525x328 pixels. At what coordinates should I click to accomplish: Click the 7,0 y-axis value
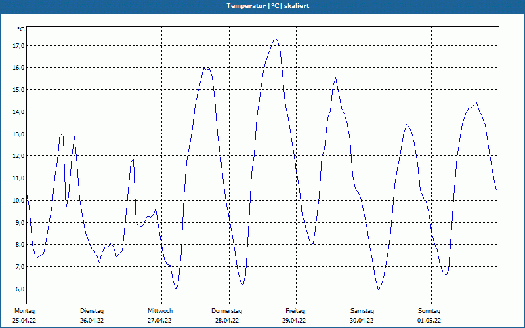[x=20, y=267]
